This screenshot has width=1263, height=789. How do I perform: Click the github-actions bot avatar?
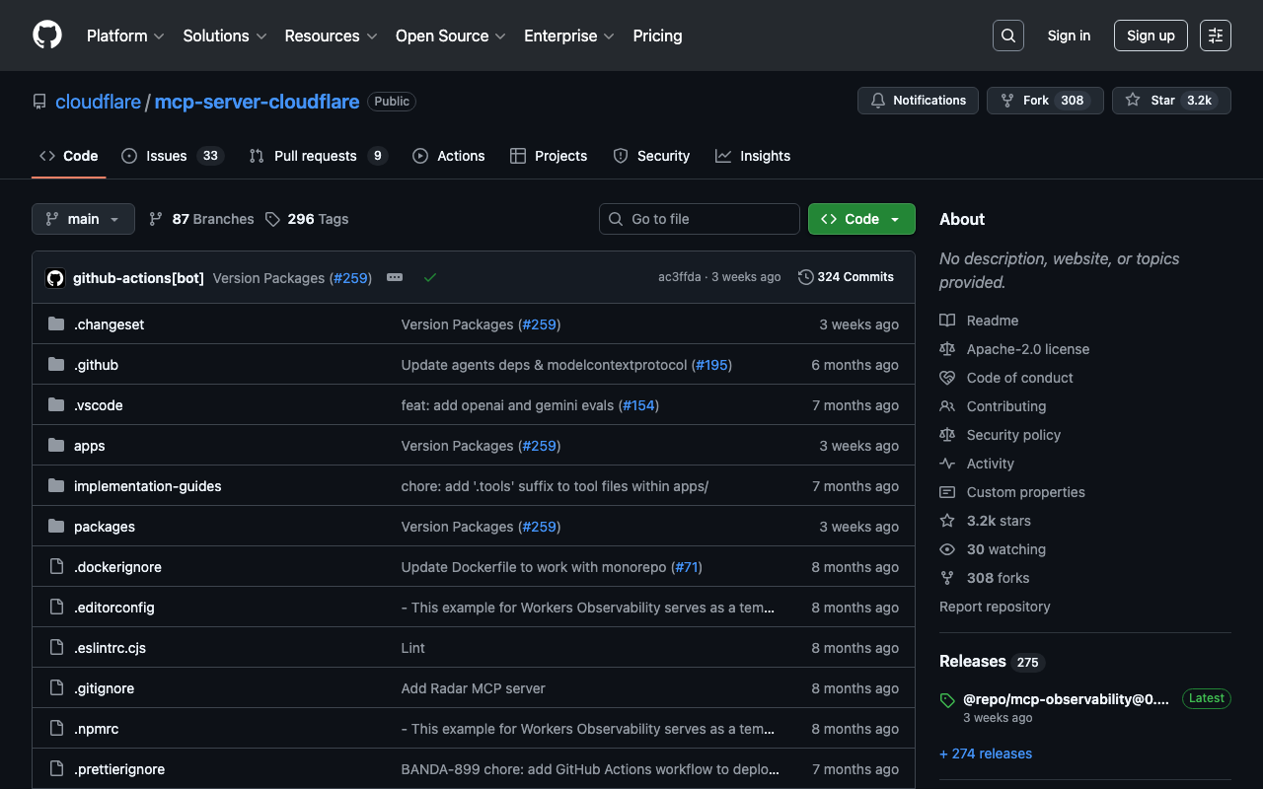tap(55, 278)
